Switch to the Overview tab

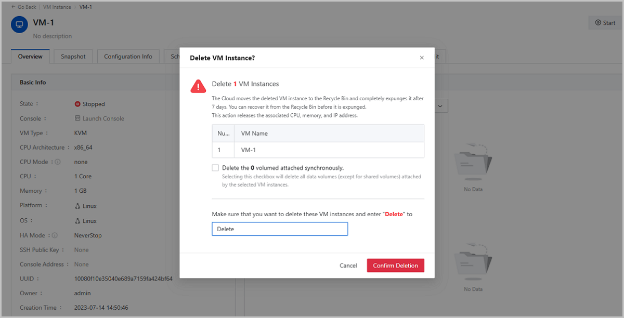point(30,57)
